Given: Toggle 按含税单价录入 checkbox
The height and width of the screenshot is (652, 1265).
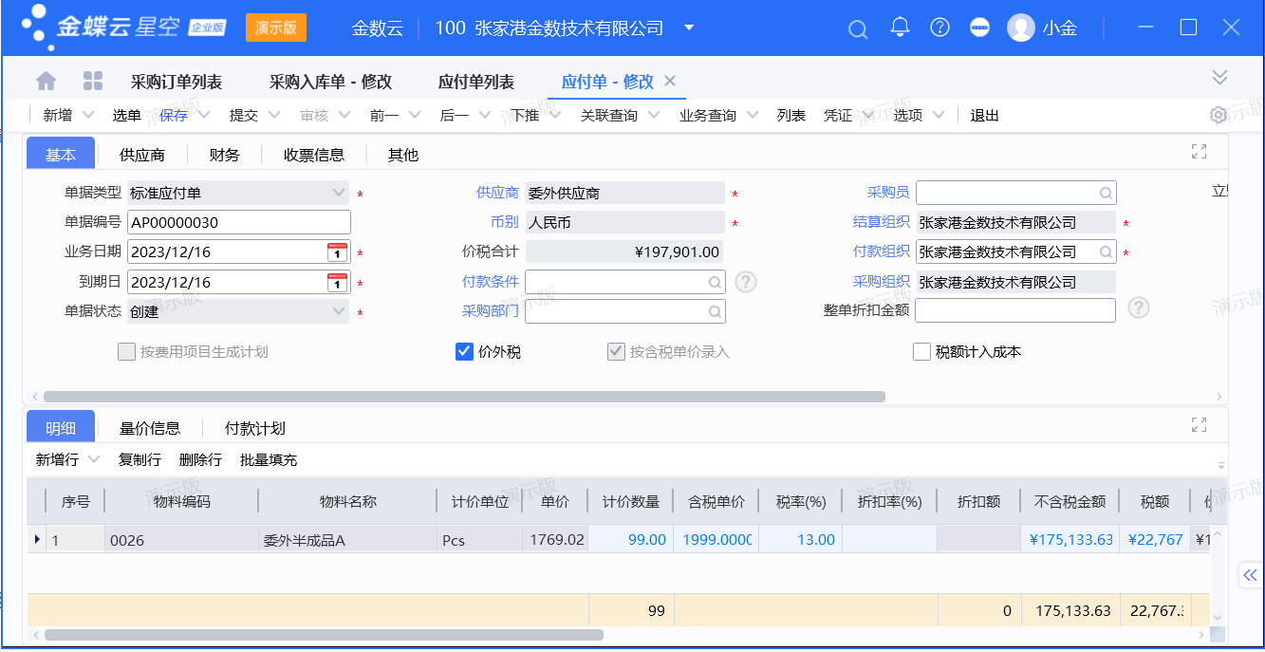Looking at the screenshot, I should (x=616, y=352).
